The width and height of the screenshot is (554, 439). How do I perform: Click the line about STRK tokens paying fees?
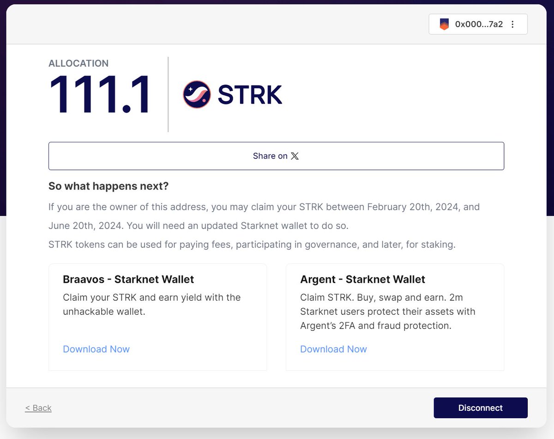click(x=252, y=244)
